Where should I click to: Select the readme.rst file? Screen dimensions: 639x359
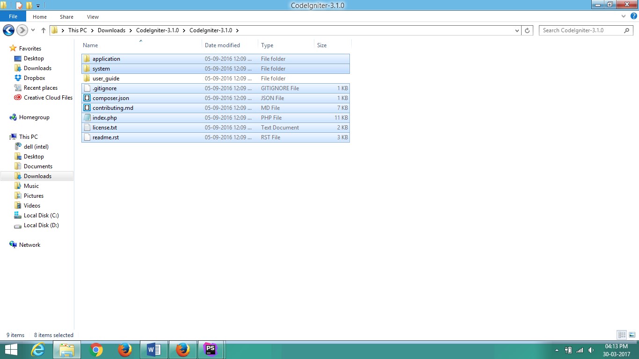click(216, 137)
